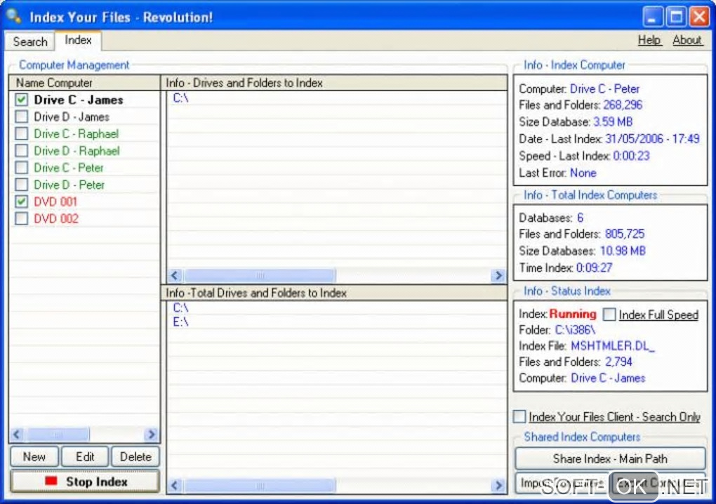Open the Help menu
Viewport: 716px width, 504px height.
pyautogui.click(x=649, y=40)
